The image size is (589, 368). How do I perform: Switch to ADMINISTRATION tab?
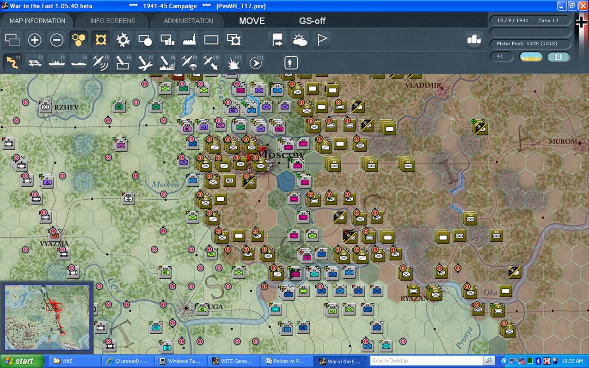(188, 21)
